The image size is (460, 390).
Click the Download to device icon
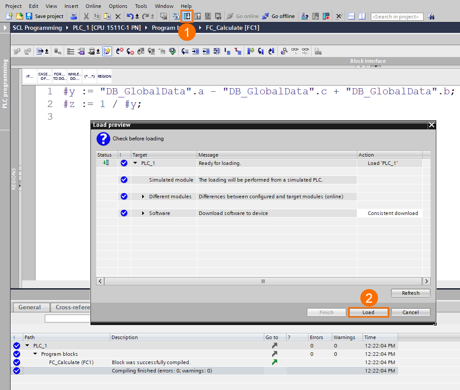click(187, 16)
